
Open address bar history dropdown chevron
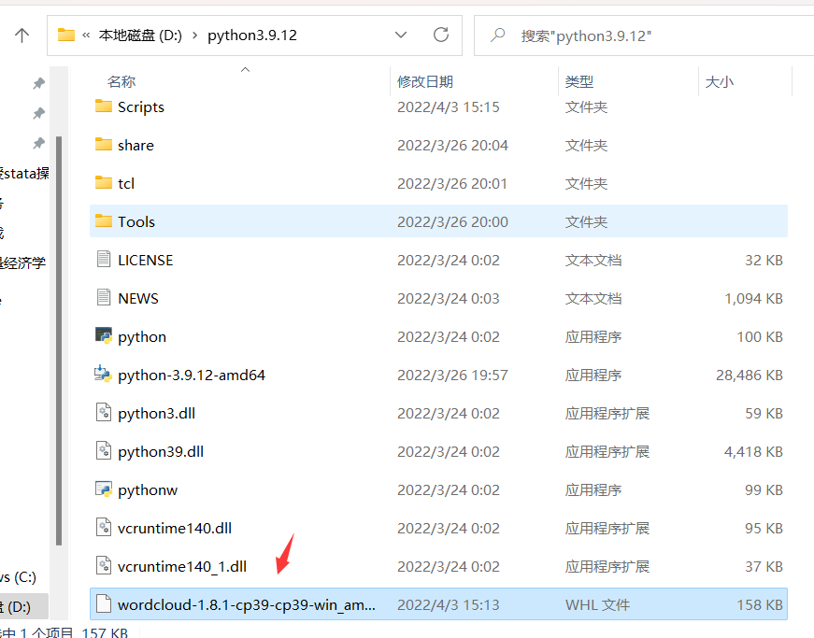tap(401, 35)
